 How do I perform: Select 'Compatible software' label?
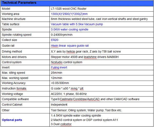click(x=15, y=99)
